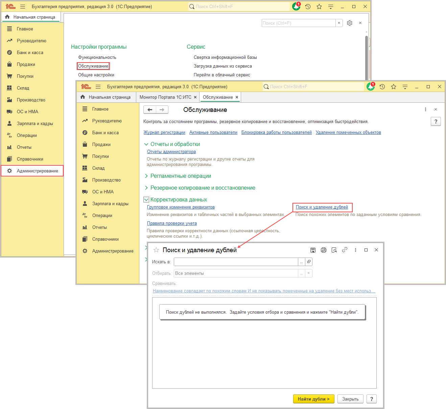Open Блокировка работы пользователей link

pos(277,132)
